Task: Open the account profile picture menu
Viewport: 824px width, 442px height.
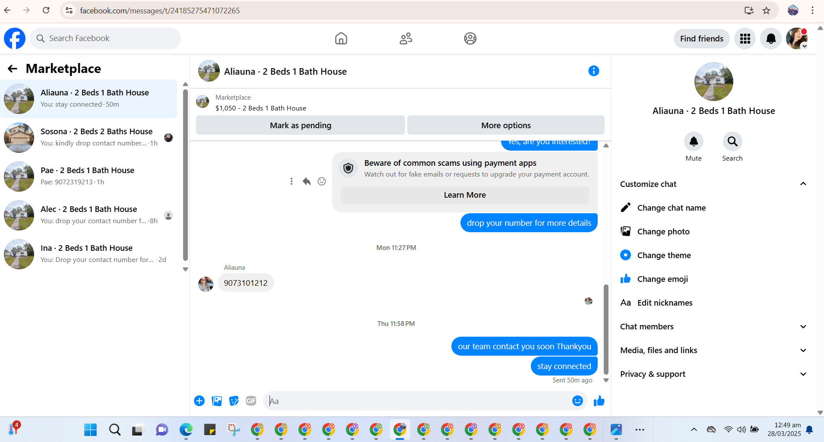Action: [797, 38]
